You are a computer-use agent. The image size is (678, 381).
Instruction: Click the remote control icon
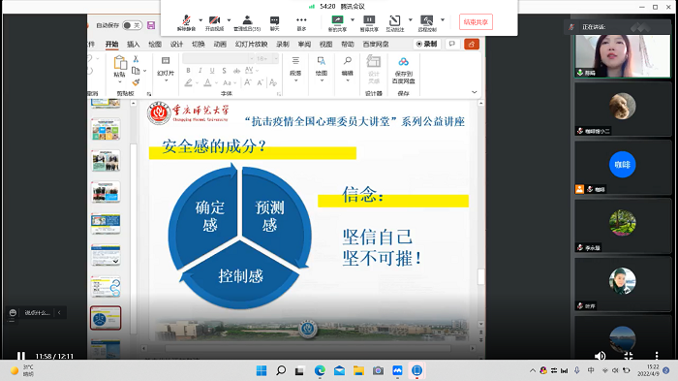pos(427,22)
